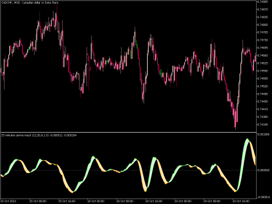Click the 0.74345 price axis label
Screen dimensions: 272x204
tap(264, 125)
